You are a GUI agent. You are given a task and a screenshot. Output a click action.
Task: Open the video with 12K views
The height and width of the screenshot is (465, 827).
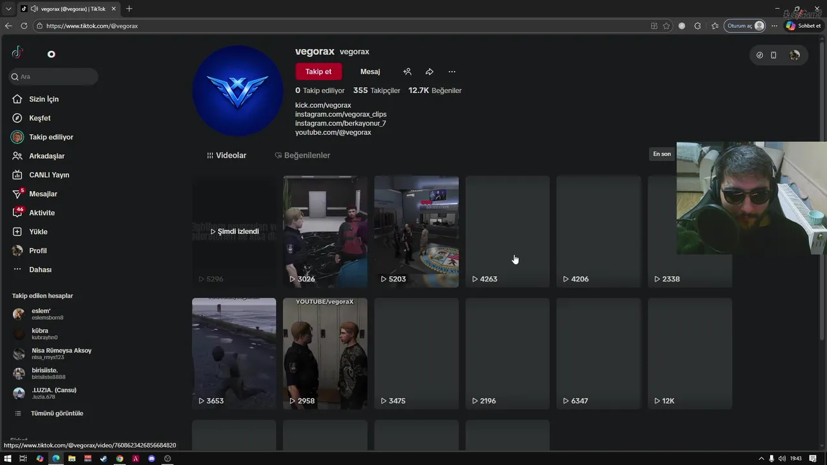pos(689,353)
